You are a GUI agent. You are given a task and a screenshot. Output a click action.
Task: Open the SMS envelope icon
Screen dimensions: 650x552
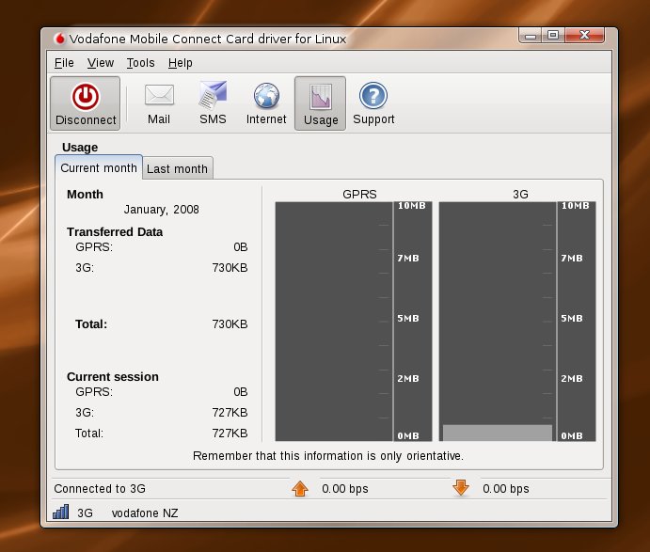click(x=213, y=95)
